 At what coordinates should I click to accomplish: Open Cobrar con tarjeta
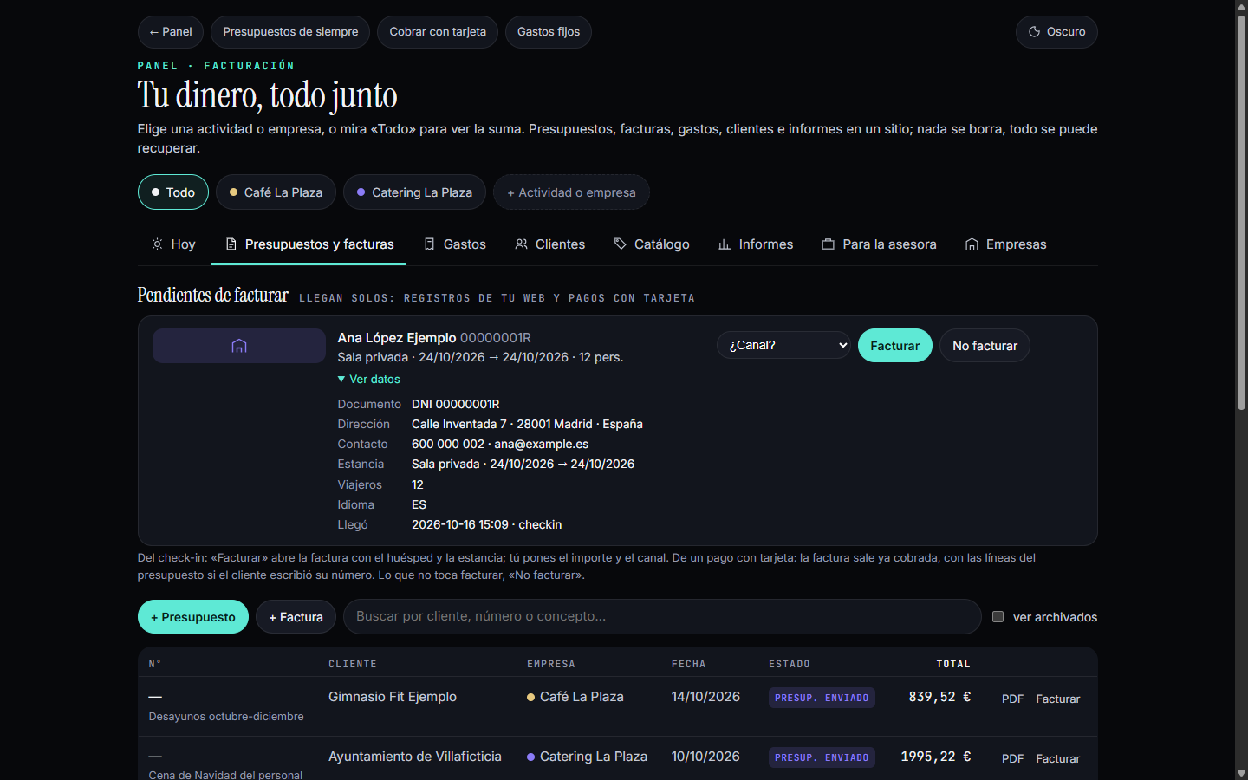[438, 32]
